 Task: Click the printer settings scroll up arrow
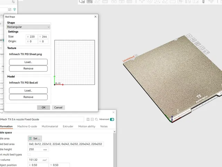tap(114, 132)
